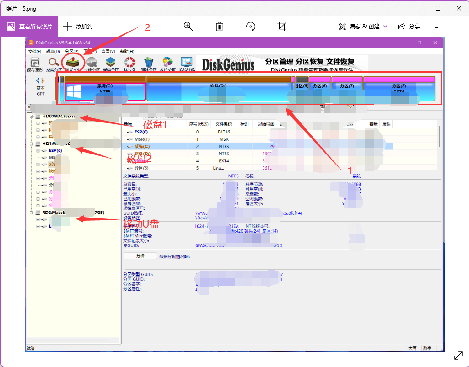Click the FAT16 file system cell
This screenshot has width=469, height=367.
point(224,132)
